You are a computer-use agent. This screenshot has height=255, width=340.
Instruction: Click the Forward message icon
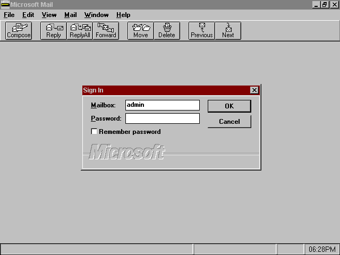(x=106, y=30)
